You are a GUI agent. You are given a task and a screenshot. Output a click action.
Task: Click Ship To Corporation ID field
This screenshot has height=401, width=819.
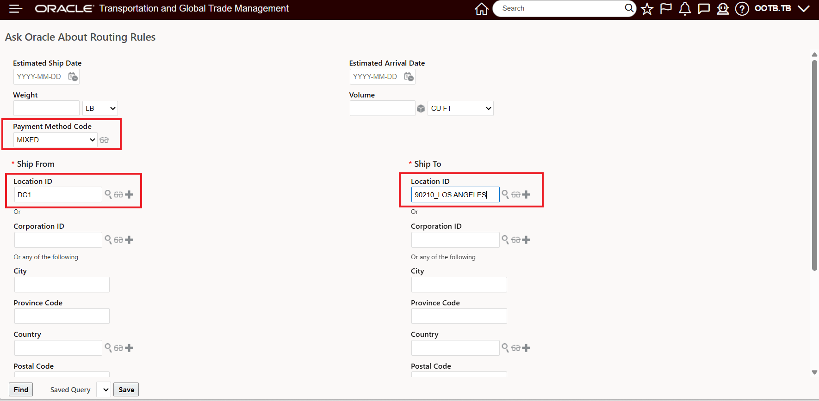point(455,240)
